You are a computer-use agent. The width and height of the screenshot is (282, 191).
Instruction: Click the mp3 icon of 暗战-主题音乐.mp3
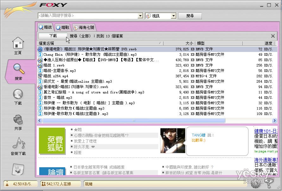click(x=40, y=71)
